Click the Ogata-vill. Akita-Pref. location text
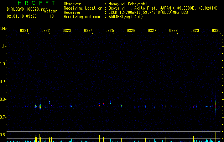This screenshot has width=224, height=142. click(x=163, y=8)
